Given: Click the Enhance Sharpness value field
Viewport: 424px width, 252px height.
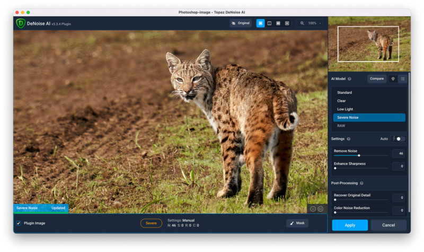Looking at the screenshot, I should (399, 166).
